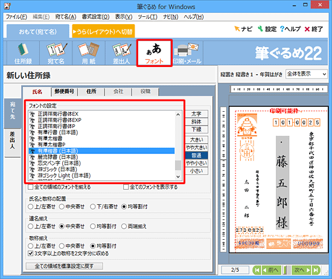Click 全ての領域を標準設定に戻す button
Viewport: 332px width, 279px height.
pos(65,266)
